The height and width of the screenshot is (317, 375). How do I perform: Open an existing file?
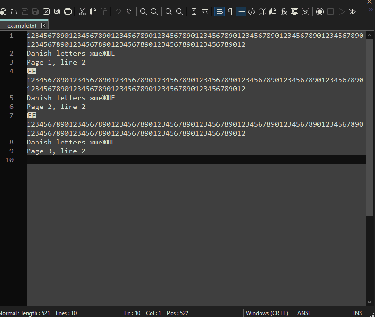coord(14,12)
